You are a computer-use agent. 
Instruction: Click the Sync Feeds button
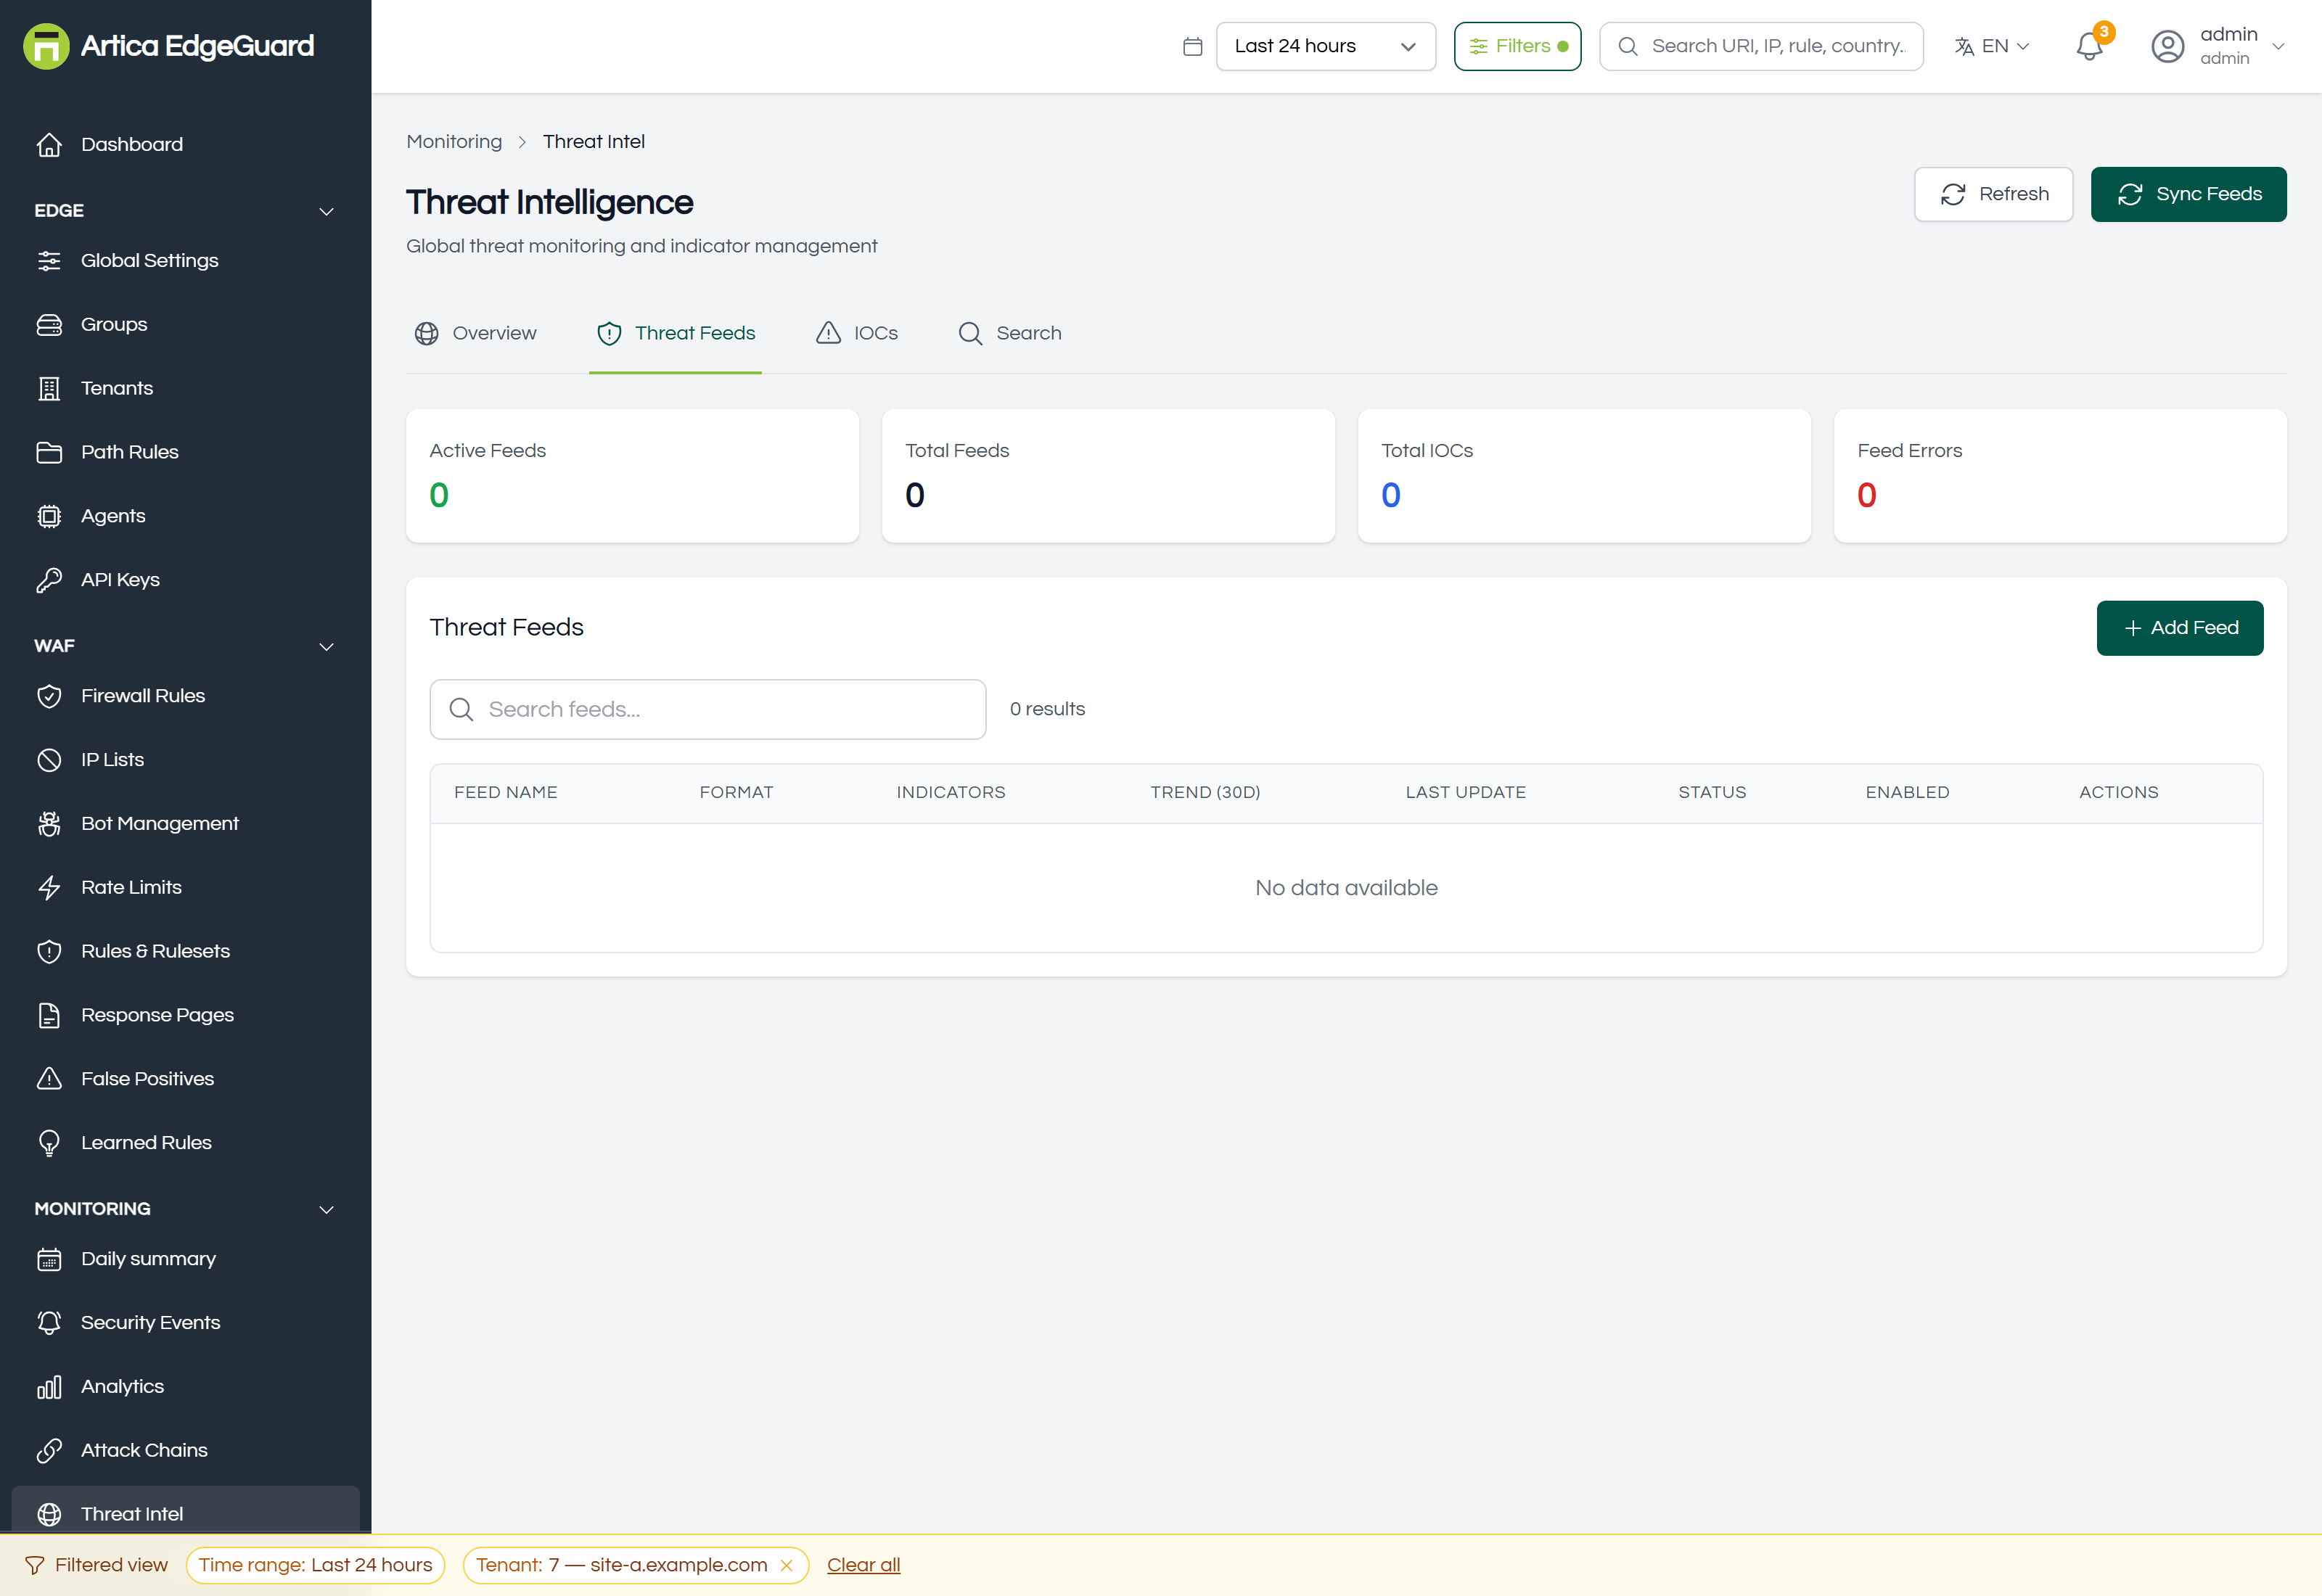(2188, 194)
